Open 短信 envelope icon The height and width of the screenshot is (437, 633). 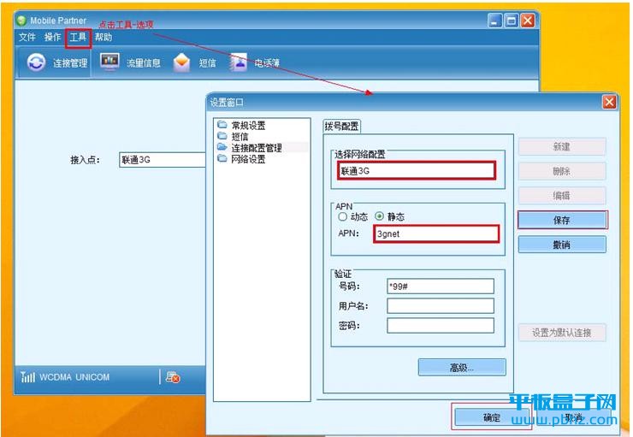(181, 62)
